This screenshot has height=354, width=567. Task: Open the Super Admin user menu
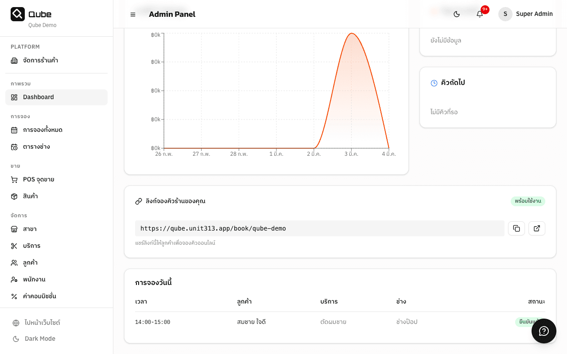click(526, 14)
